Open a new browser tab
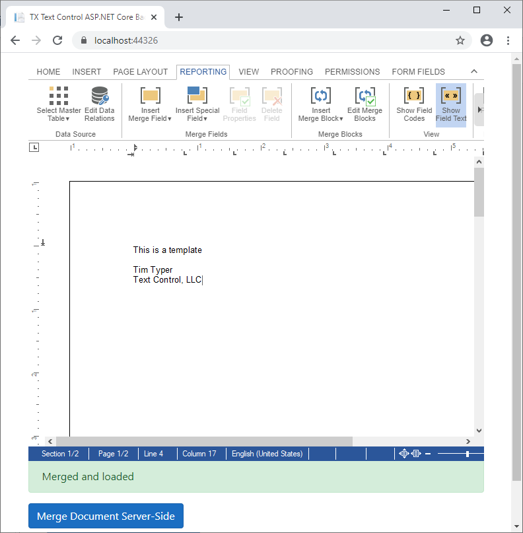The height and width of the screenshot is (533, 523). click(x=179, y=17)
